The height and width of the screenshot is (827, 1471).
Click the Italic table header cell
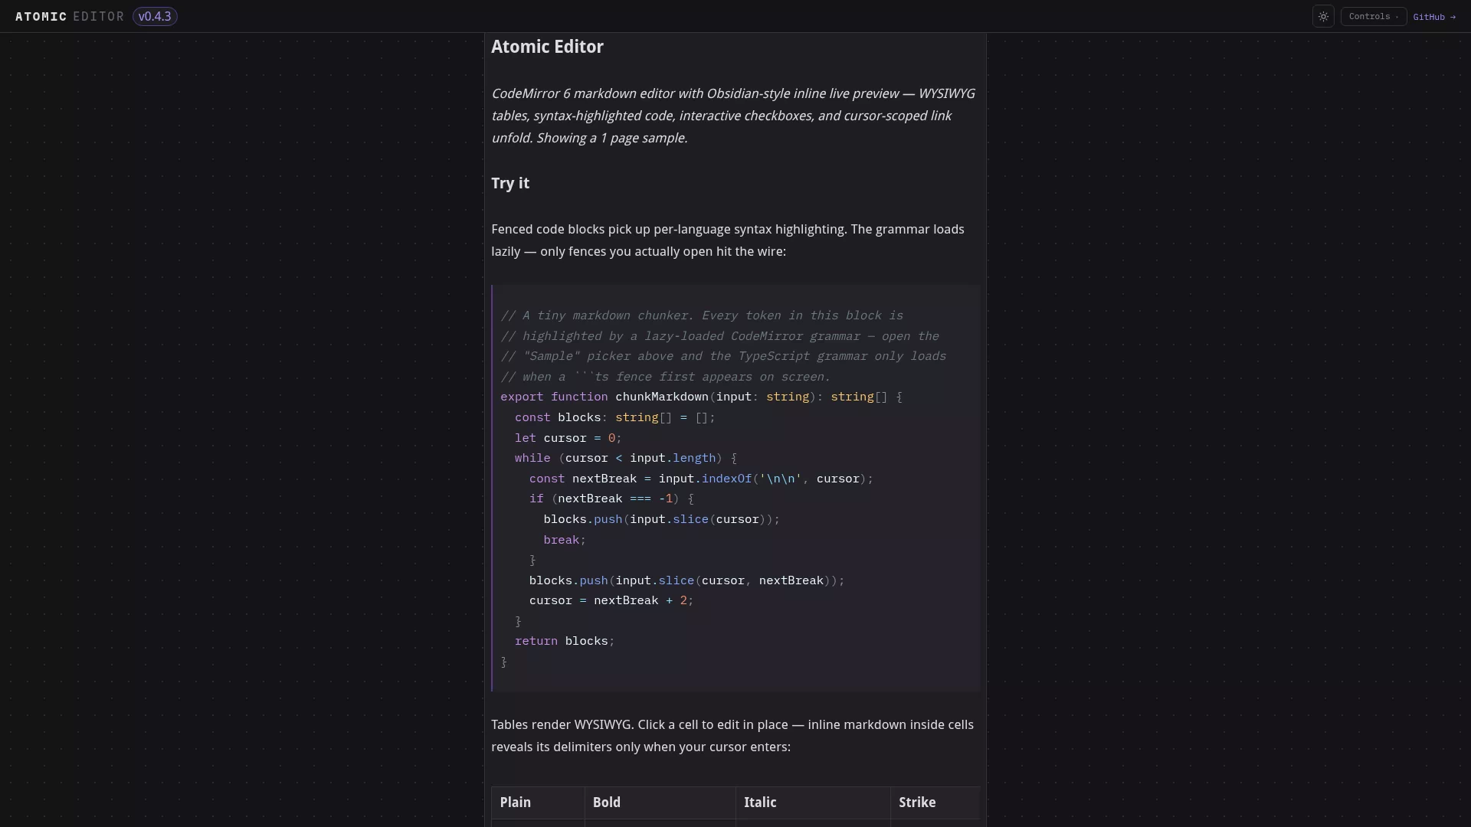[813, 802]
